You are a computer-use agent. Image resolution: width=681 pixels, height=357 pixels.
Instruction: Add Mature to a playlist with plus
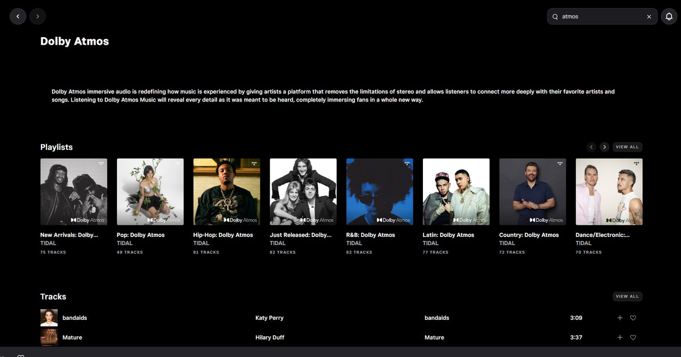(620, 337)
